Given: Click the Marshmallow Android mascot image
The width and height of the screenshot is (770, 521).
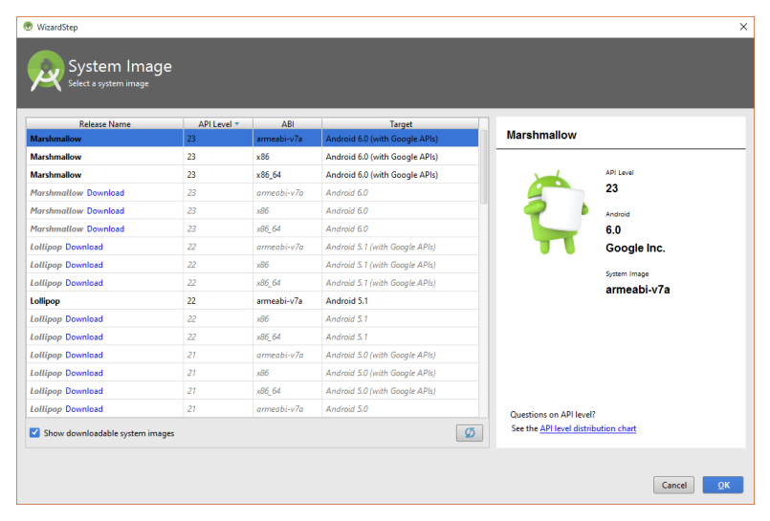Looking at the screenshot, I should point(556,212).
